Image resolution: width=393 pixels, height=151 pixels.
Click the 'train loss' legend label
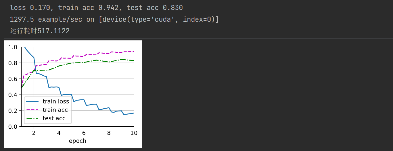[56, 101]
